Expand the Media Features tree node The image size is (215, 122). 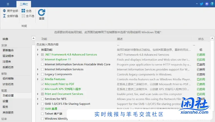pos(38,79)
